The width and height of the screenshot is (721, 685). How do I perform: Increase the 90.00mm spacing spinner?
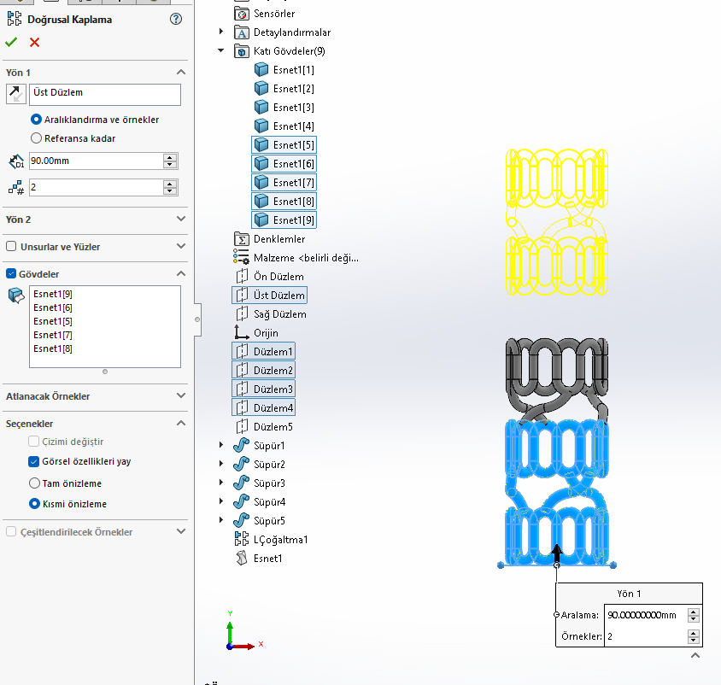tap(170, 157)
